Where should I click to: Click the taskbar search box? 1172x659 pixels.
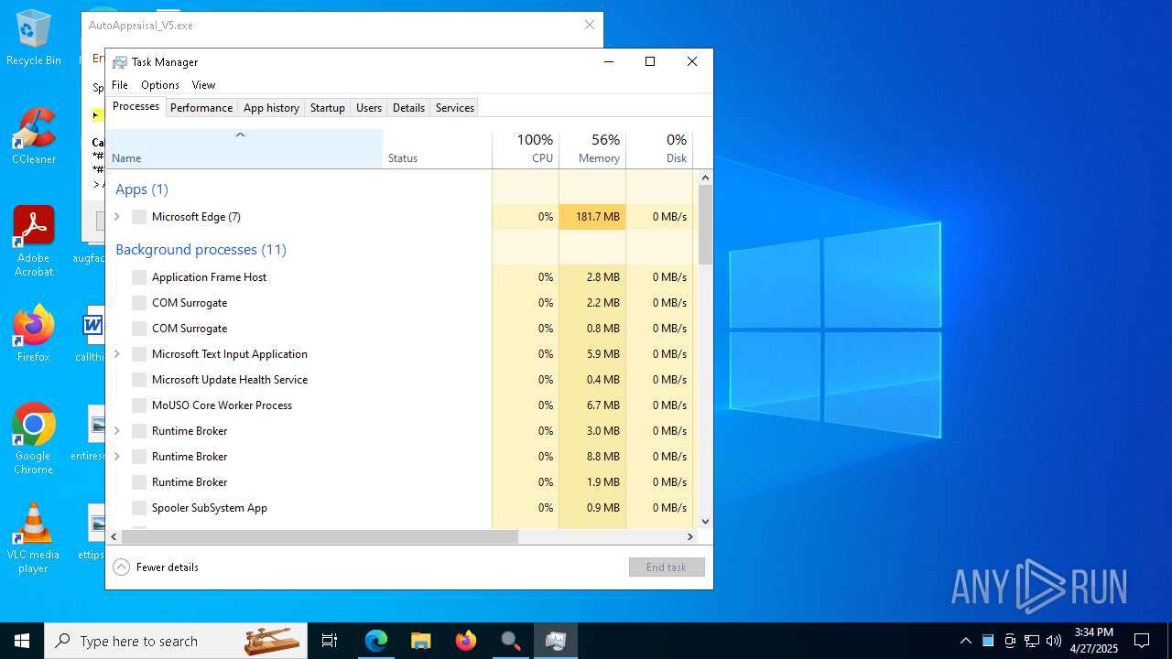[177, 641]
